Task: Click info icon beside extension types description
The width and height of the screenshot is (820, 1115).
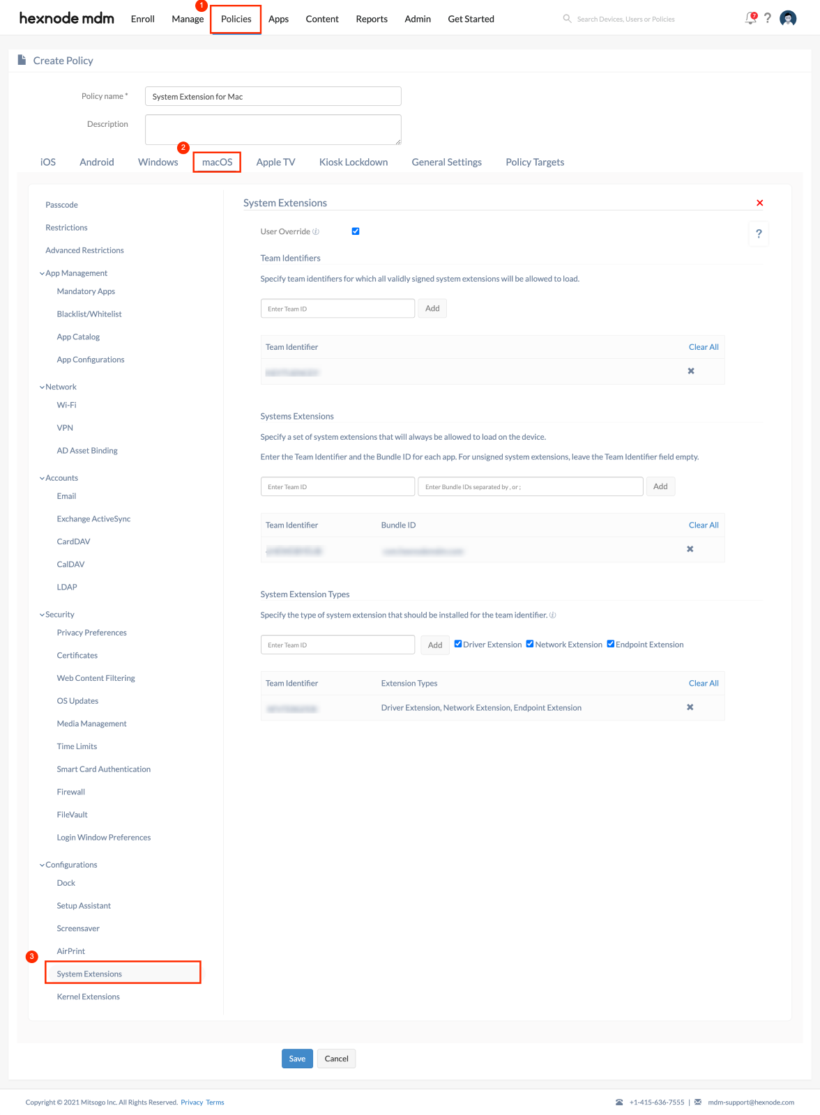Action: (553, 615)
